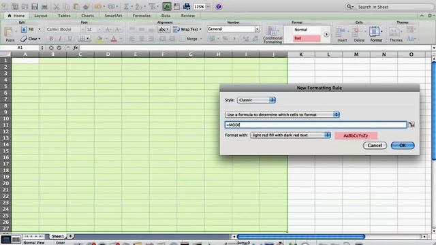Expand cell styles gallery arrow

326,35
